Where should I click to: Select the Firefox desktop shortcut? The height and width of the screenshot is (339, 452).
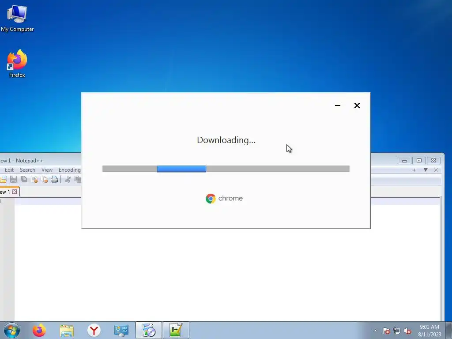(17, 64)
